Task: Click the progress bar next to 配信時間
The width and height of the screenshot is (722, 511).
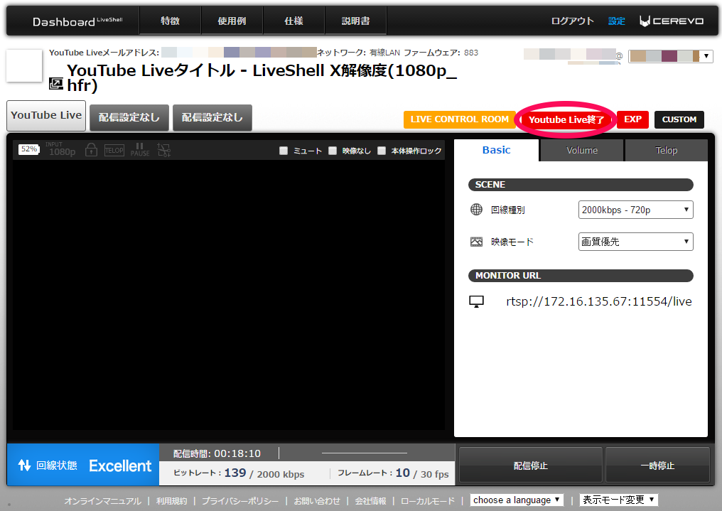Action: click(x=364, y=453)
